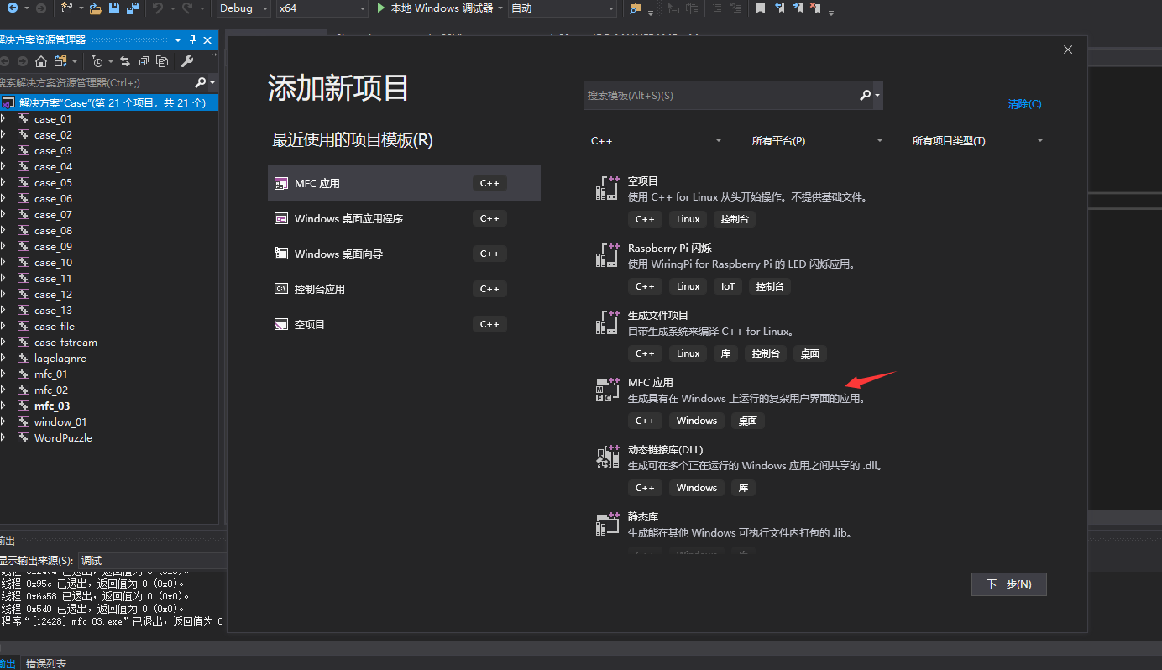The height and width of the screenshot is (670, 1162).
Task: Click the 下一步(N) button
Action: pyautogui.click(x=1008, y=584)
